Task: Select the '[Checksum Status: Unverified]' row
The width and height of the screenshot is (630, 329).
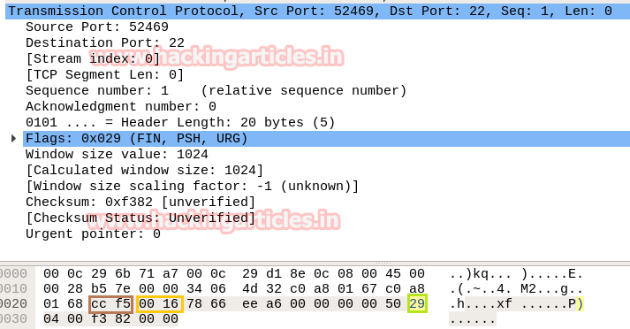Action: pyautogui.click(x=140, y=218)
